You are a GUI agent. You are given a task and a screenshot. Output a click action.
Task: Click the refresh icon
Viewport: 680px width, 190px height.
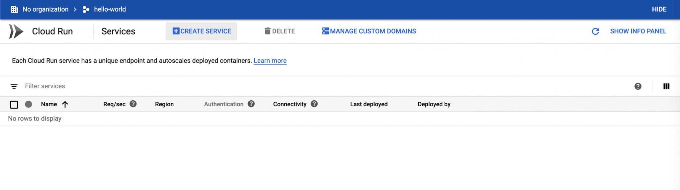(x=595, y=31)
